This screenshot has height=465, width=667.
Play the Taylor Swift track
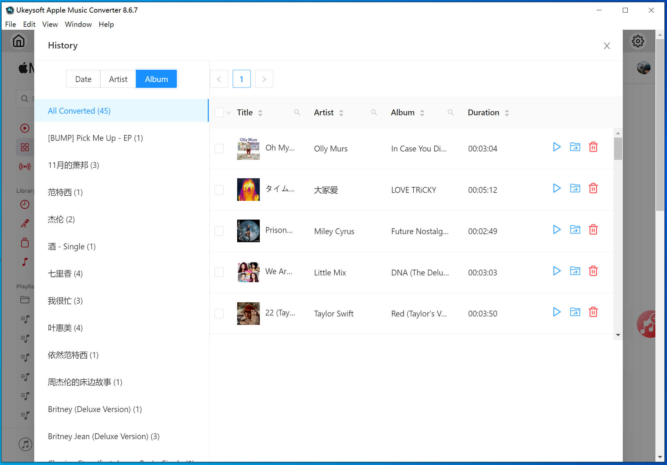[x=557, y=312]
